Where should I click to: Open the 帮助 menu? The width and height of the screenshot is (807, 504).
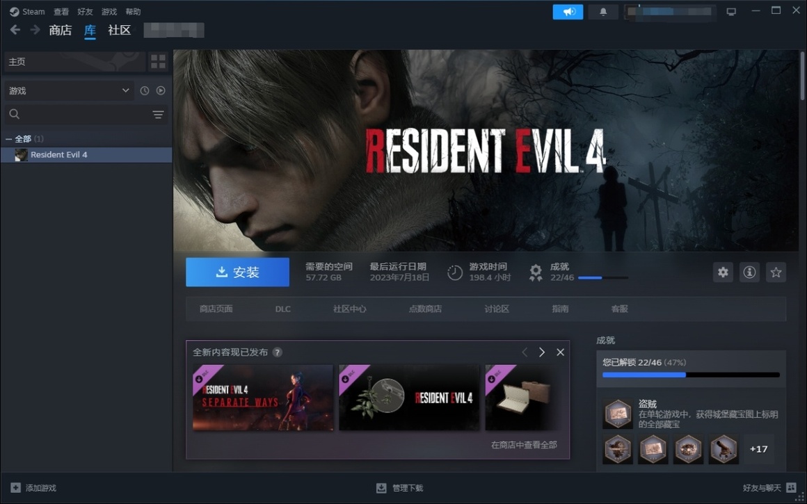133,11
